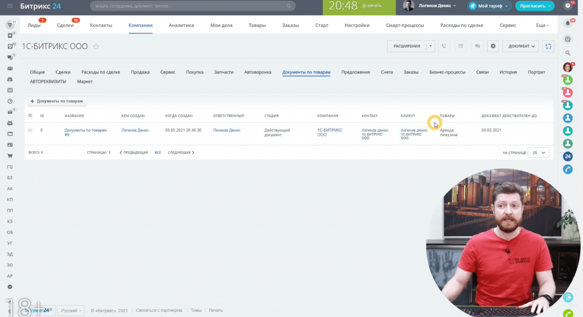Open the tasks checkmark icon in left sidebar

pos(10,47)
